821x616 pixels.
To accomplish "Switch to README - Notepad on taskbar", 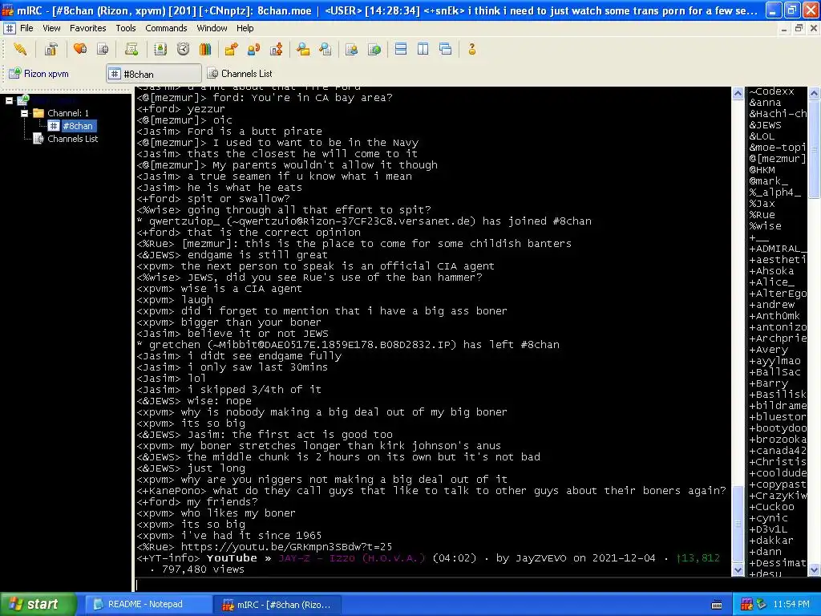I will (148, 605).
